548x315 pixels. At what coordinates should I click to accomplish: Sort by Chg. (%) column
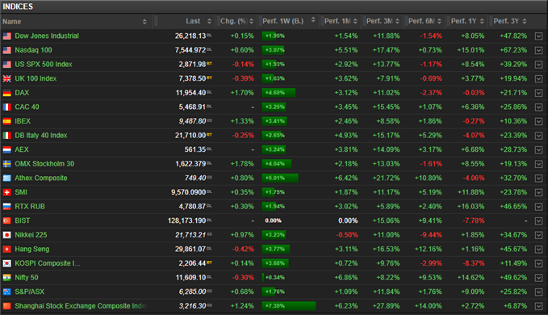251,21
